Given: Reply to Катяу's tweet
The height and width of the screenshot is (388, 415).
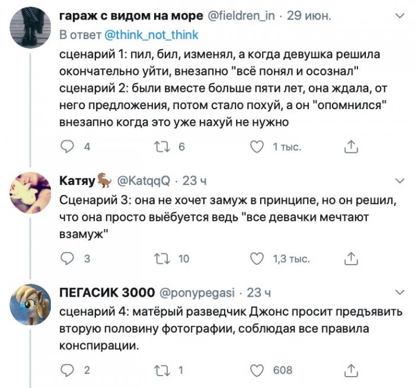Looking at the screenshot, I should (69, 258).
